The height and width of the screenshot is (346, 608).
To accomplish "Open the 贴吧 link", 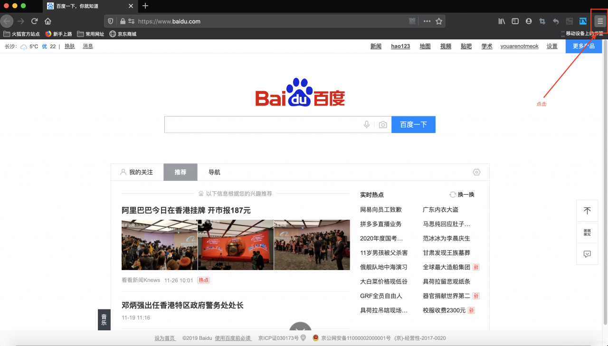I will (466, 47).
